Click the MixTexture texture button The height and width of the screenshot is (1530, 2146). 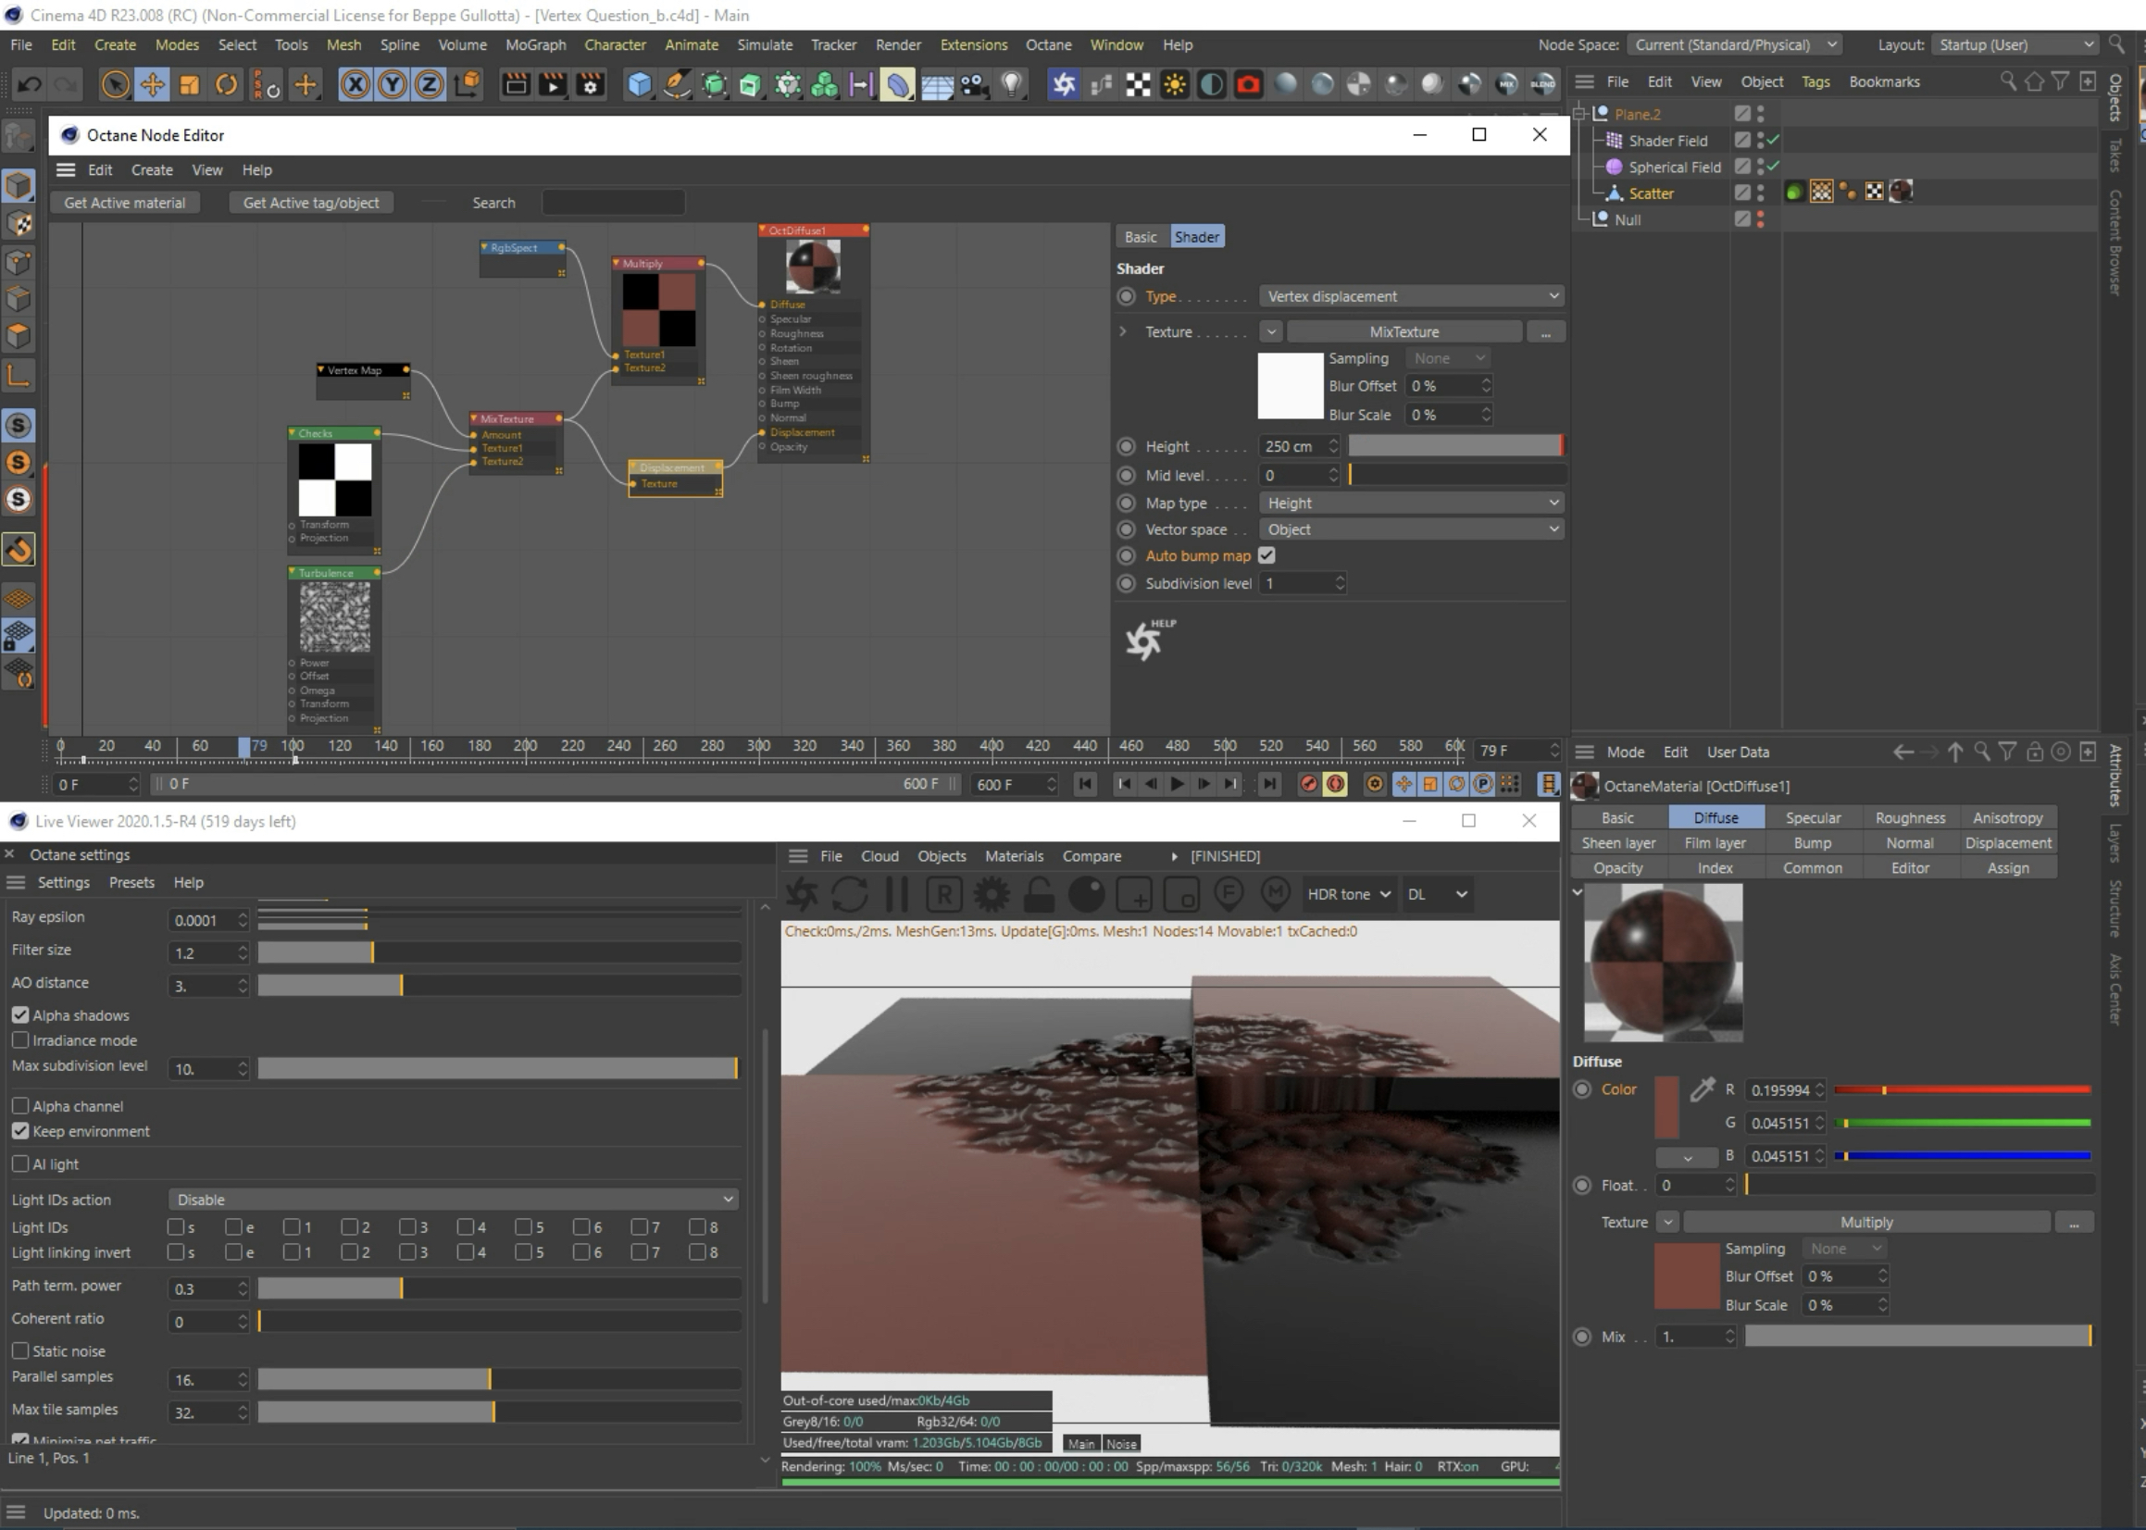click(x=1404, y=331)
